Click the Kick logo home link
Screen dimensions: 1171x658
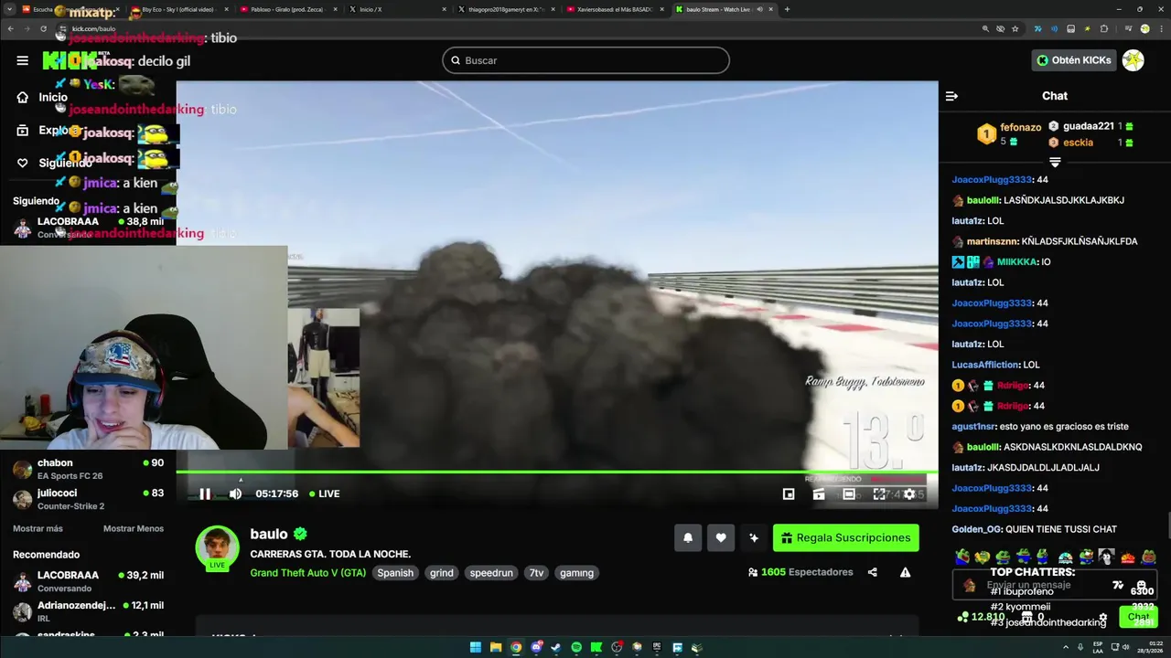coord(70,60)
